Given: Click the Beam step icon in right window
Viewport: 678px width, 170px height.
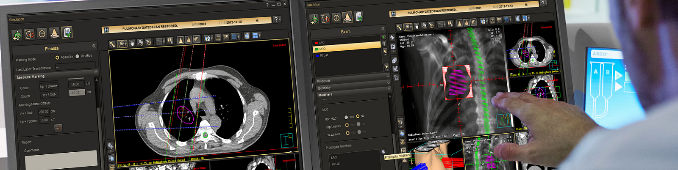Looking at the screenshot, I should pos(347,17).
